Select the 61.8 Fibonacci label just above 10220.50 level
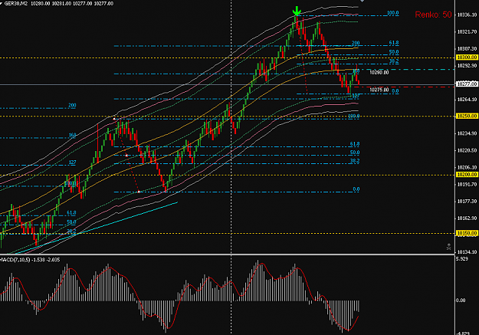 tap(355, 143)
